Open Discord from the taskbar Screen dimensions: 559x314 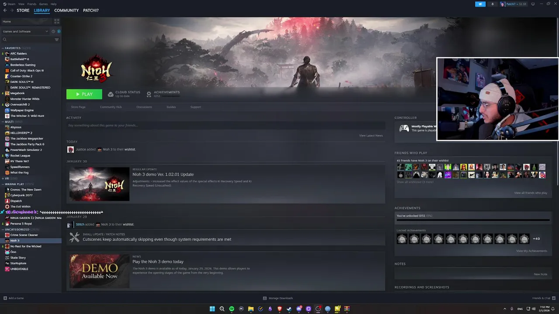click(299, 309)
